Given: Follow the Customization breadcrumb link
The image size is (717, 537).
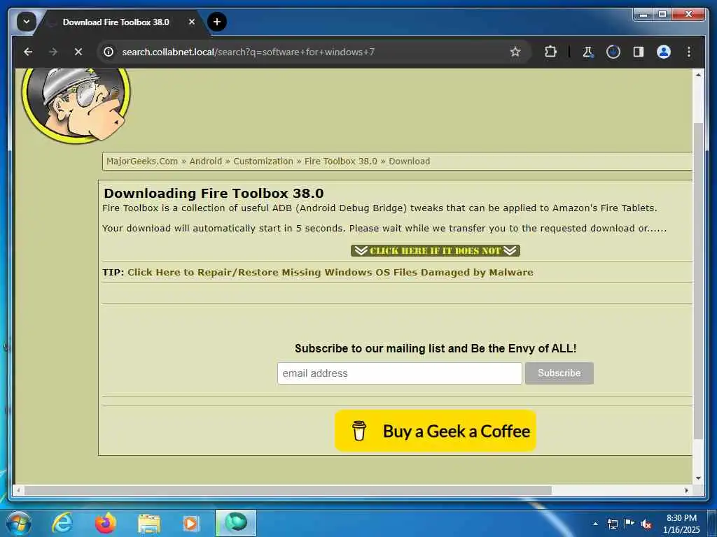Looking at the screenshot, I should [x=263, y=162].
